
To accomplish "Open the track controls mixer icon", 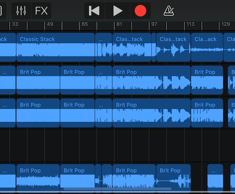I will pyautogui.click(x=21, y=11).
